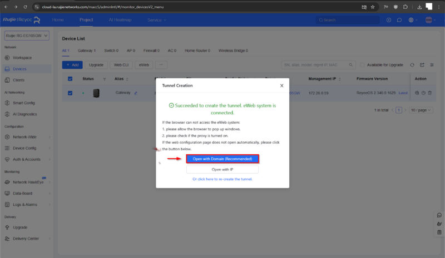Image resolution: width=445 pixels, height=258 pixels.
Task: Edit the Gateway alias pencil icon
Action: tap(136, 93)
